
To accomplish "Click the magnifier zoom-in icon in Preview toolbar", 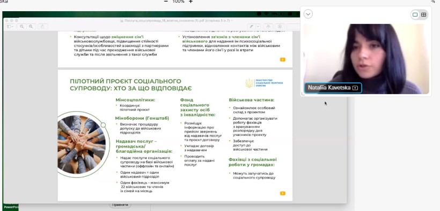I will click(x=31, y=27).
